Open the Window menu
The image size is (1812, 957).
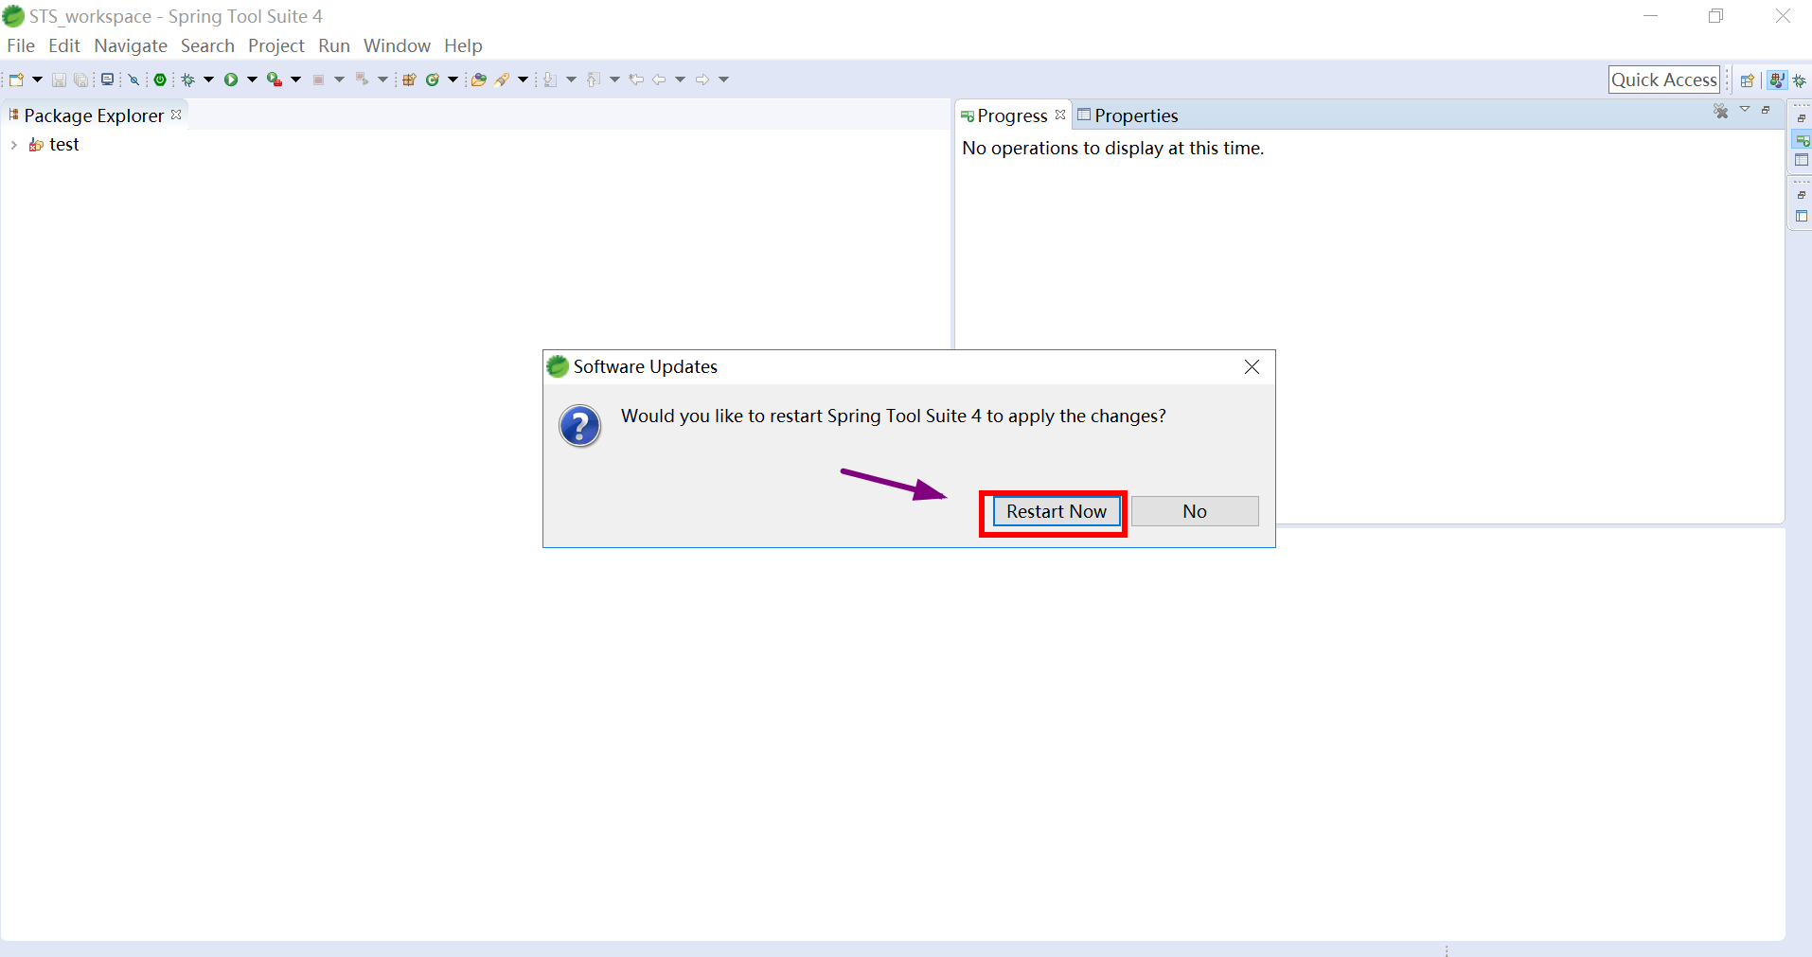(397, 45)
